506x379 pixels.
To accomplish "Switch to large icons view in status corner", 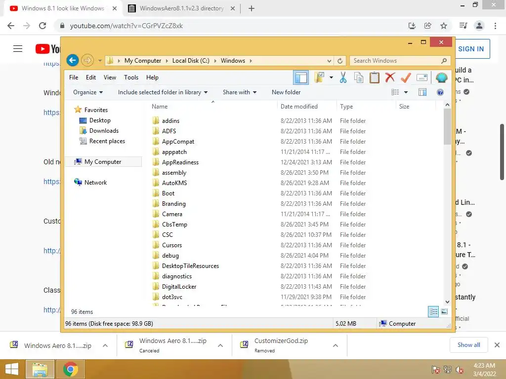I will 444,312.
